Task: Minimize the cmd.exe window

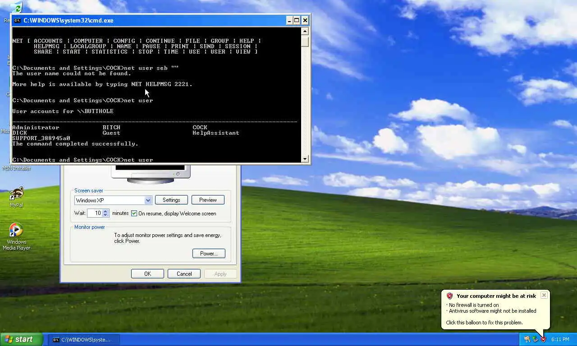Action: click(289, 20)
